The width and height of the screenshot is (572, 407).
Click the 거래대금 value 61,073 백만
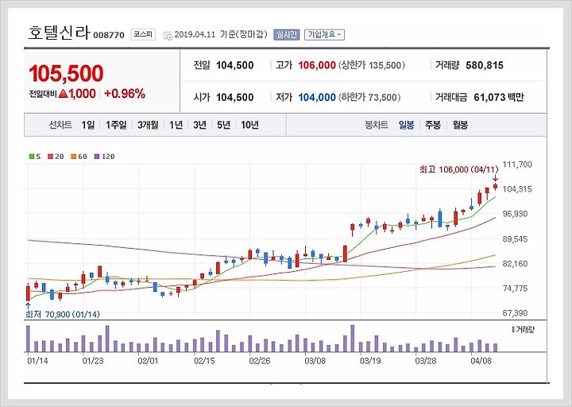pos(499,98)
